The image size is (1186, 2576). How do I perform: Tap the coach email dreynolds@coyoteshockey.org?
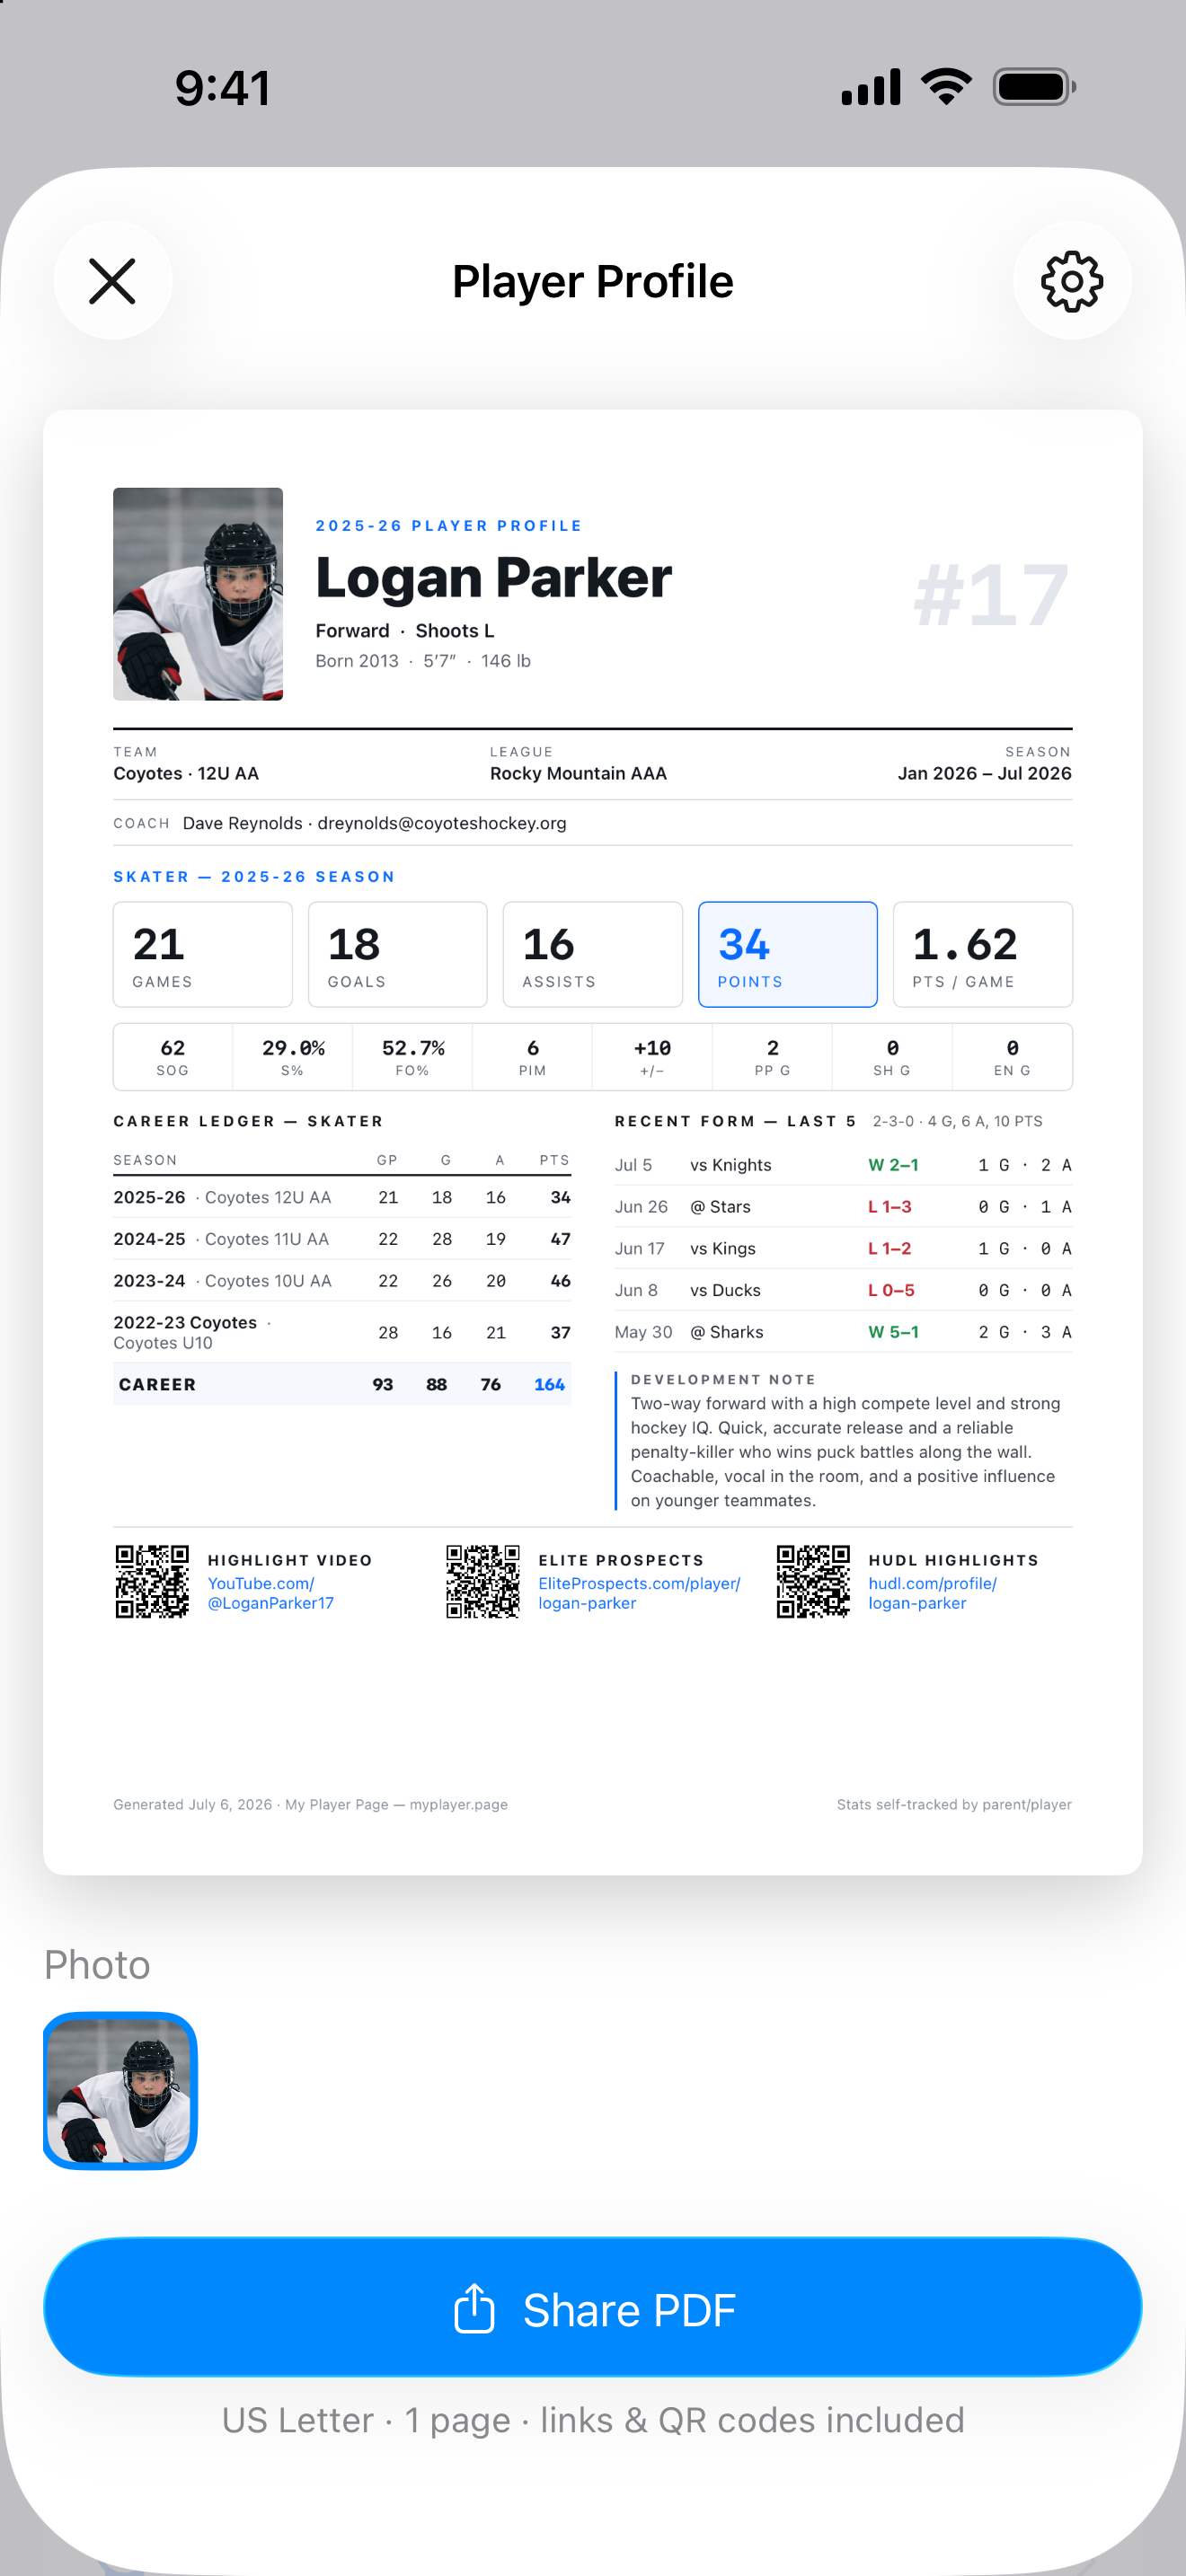coord(442,823)
